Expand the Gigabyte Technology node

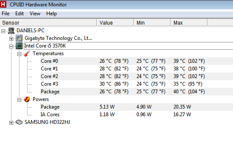coord(11,39)
